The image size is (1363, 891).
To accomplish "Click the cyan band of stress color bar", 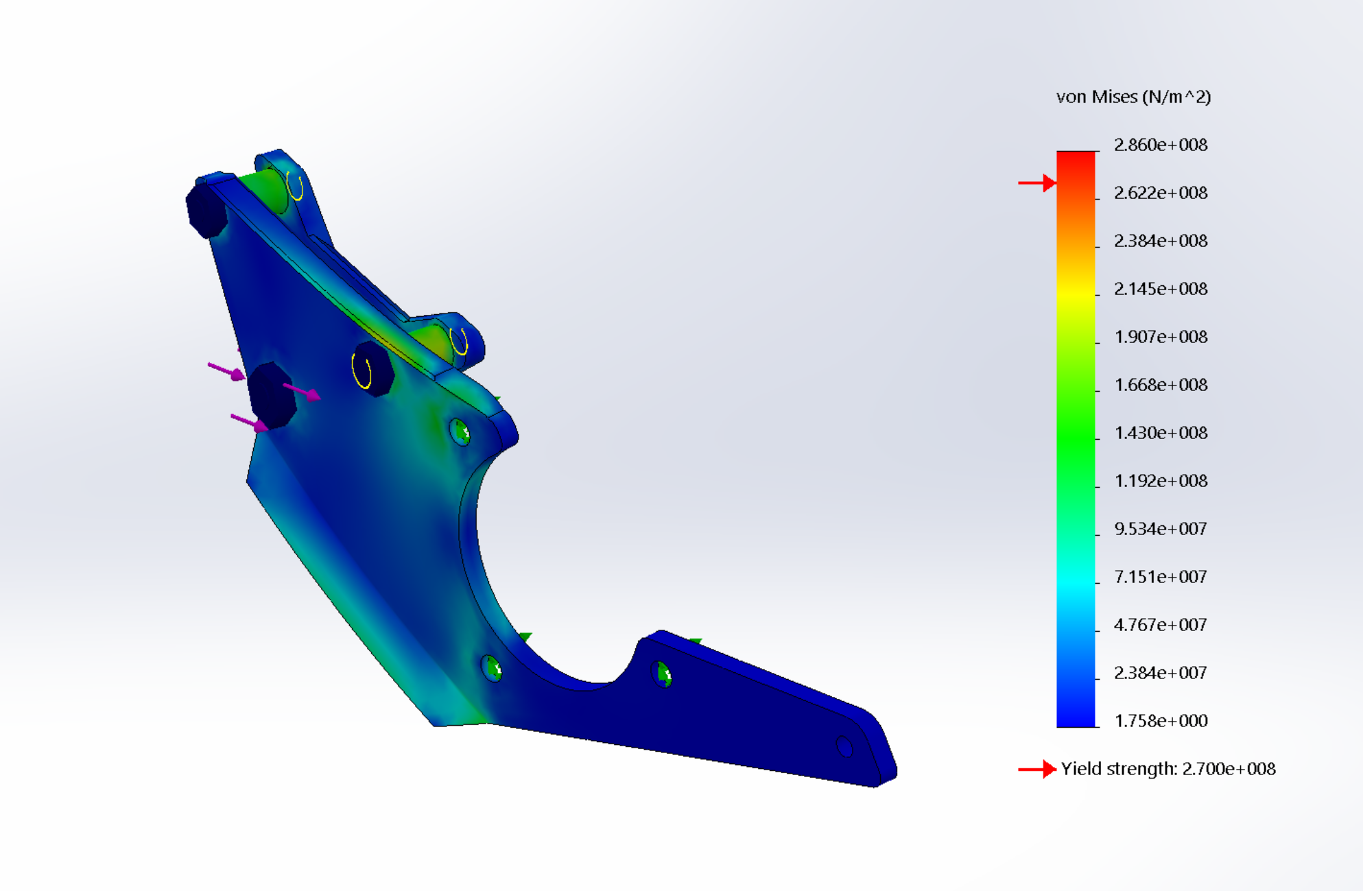I will (x=1076, y=580).
